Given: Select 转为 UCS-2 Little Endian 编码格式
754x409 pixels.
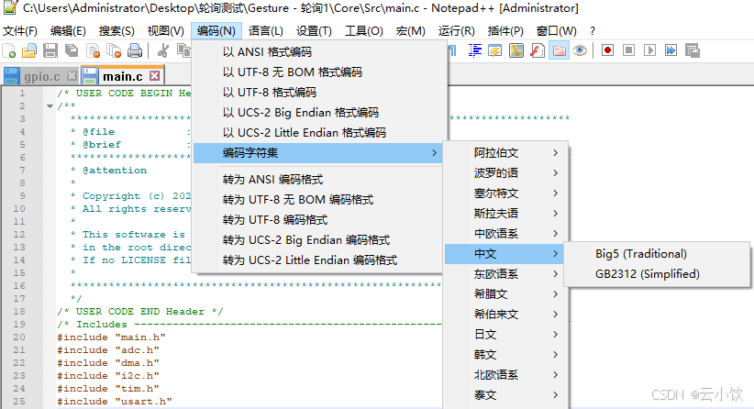Looking at the screenshot, I should point(317,260).
